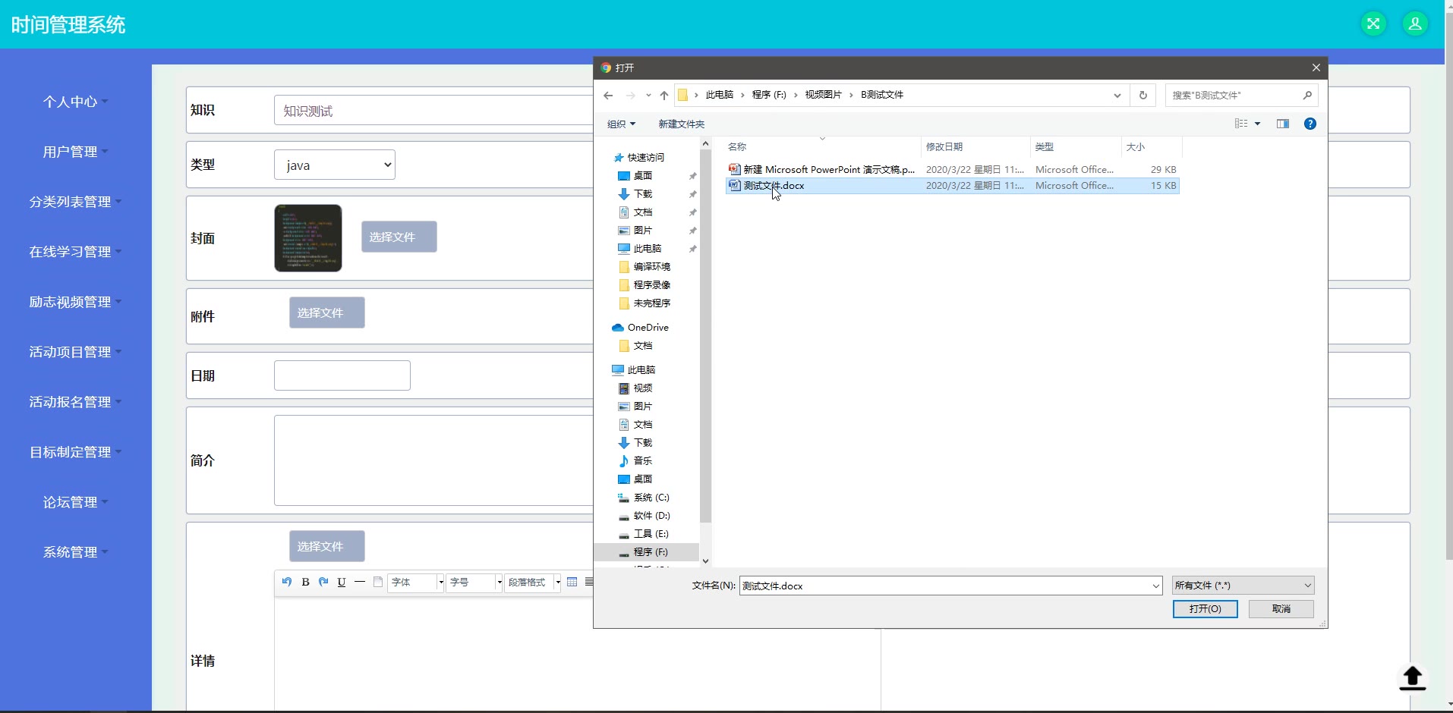Click the up-folder arrow in file dialog
This screenshot has width=1453, height=713.
point(664,95)
